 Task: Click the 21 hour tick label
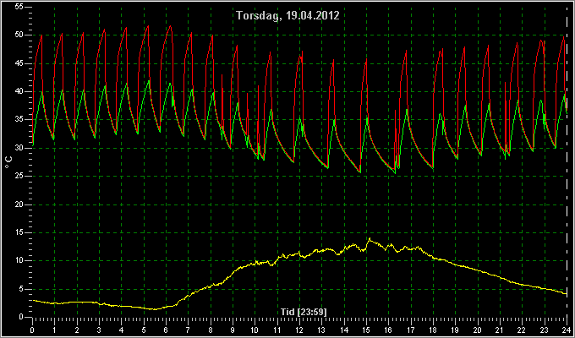[x=501, y=330]
